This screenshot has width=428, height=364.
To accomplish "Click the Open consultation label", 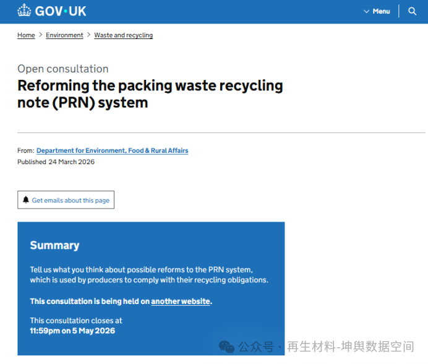I will (x=62, y=69).
